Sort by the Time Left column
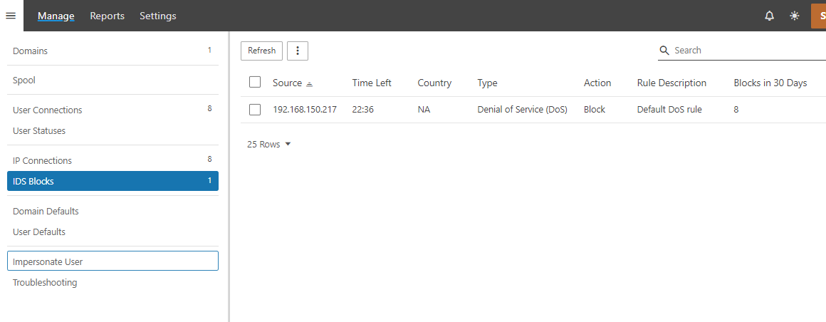The image size is (826, 322). (x=372, y=83)
